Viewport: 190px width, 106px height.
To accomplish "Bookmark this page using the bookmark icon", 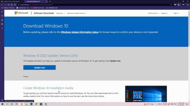I will pyautogui.click(x=15, y=5).
